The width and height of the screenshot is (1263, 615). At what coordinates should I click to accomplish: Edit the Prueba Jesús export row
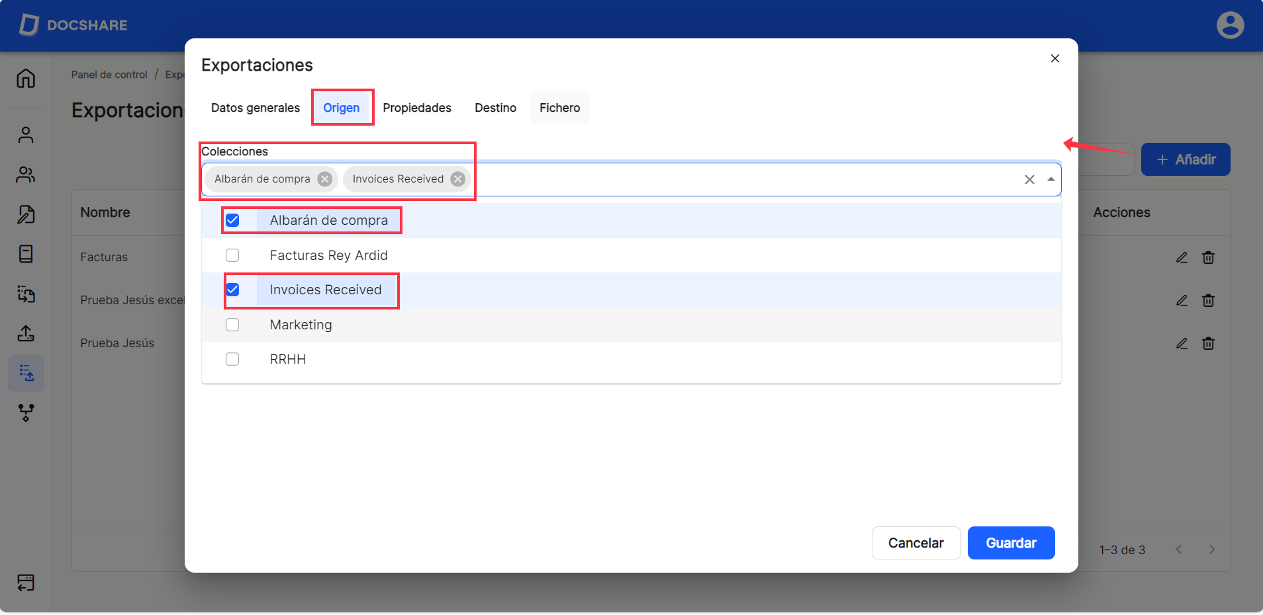[x=1182, y=343]
